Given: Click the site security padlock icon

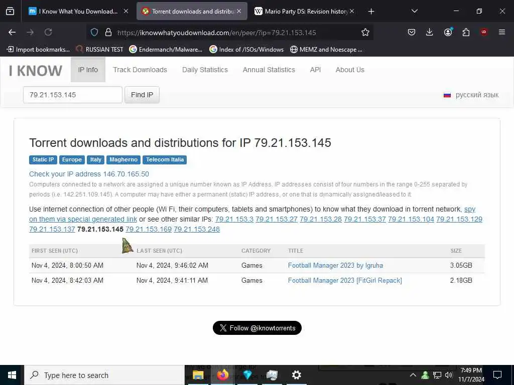Looking at the screenshot, I should pos(108,32).
